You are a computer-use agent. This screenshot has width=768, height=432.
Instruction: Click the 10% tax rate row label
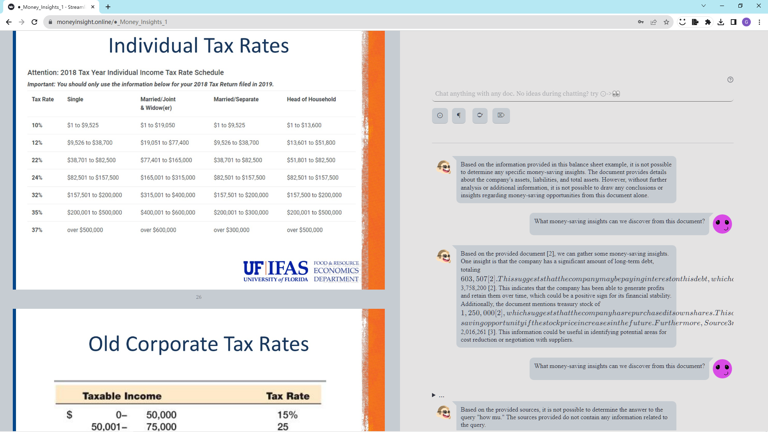[37, 125]
